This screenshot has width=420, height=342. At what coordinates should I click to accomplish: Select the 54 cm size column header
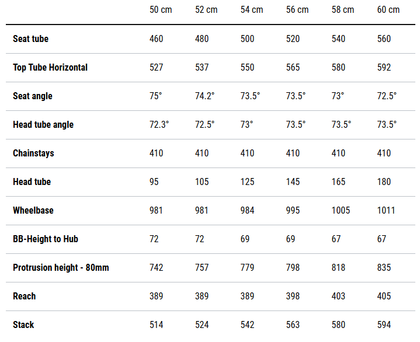(252, 10)
